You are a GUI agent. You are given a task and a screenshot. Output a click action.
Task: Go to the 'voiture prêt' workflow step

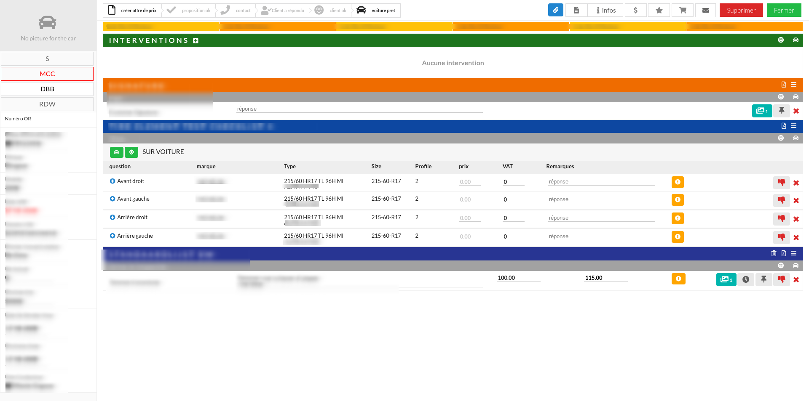[376, 11]
